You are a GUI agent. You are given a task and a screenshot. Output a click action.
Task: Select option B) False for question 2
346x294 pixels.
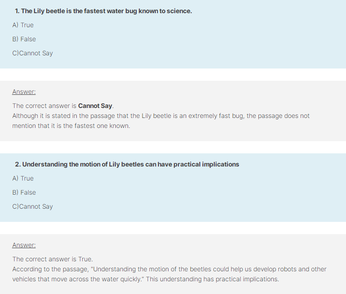pyautogui.click(x=24, y=192)
